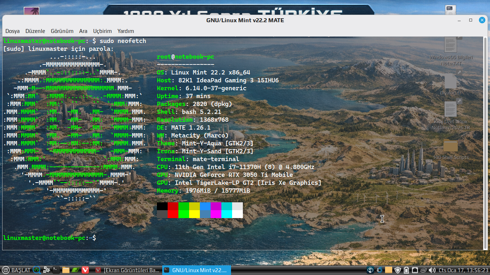Open the blue swirl tray icon

380,270
